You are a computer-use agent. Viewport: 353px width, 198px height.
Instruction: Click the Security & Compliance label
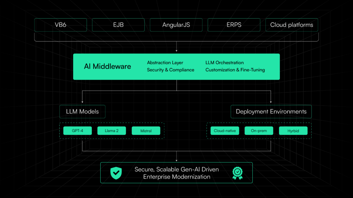coord(171,70)
